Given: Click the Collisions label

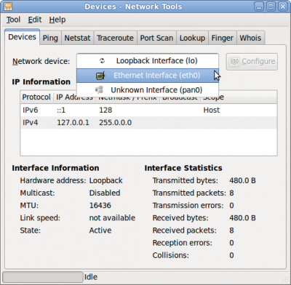Looking at the screenshot, I should pyautogui.click(x=171, y=255).
